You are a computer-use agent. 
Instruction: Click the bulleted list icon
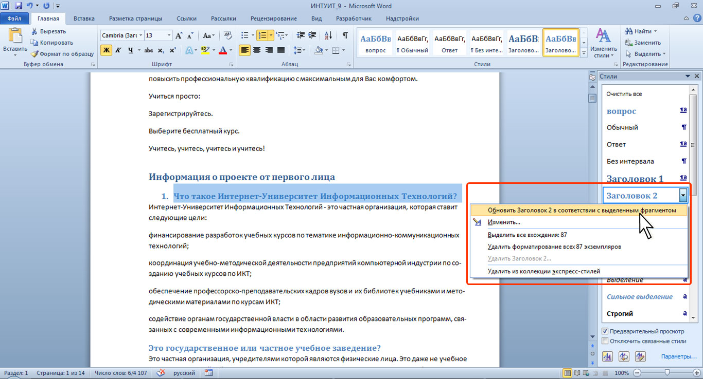[244, 35]
